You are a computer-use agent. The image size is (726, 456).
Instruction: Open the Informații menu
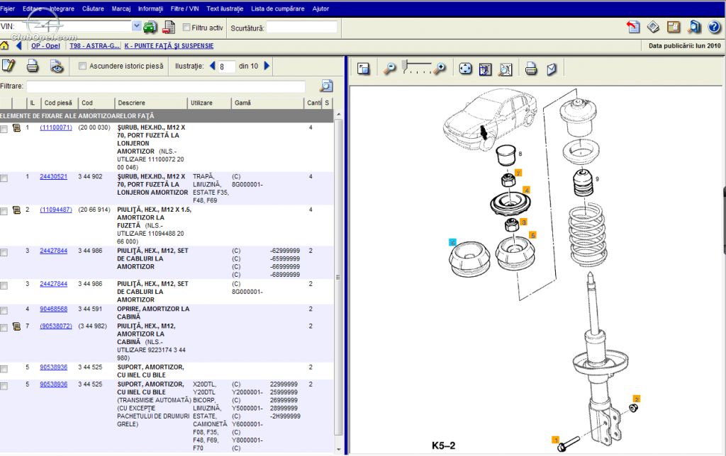click(x=150, y=8)
